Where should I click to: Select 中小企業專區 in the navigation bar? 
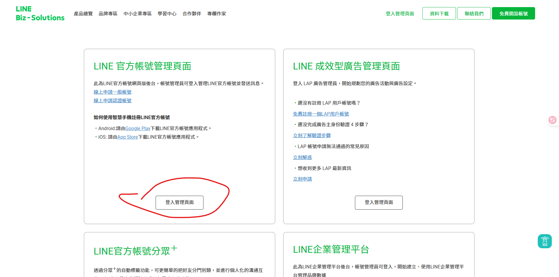pos(137,14)
